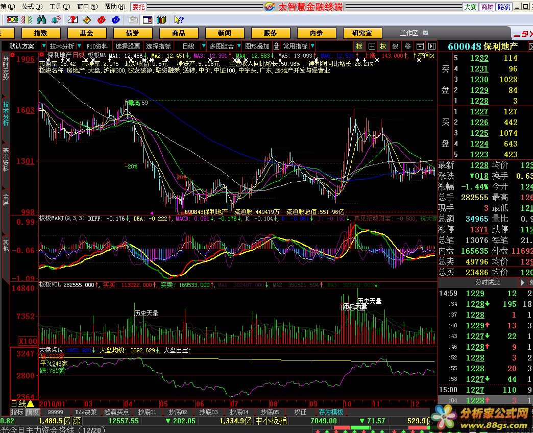Select the 全屏 vertical side tab
The height and width of the screenshot is (433, 533).
tap(6, 199)
